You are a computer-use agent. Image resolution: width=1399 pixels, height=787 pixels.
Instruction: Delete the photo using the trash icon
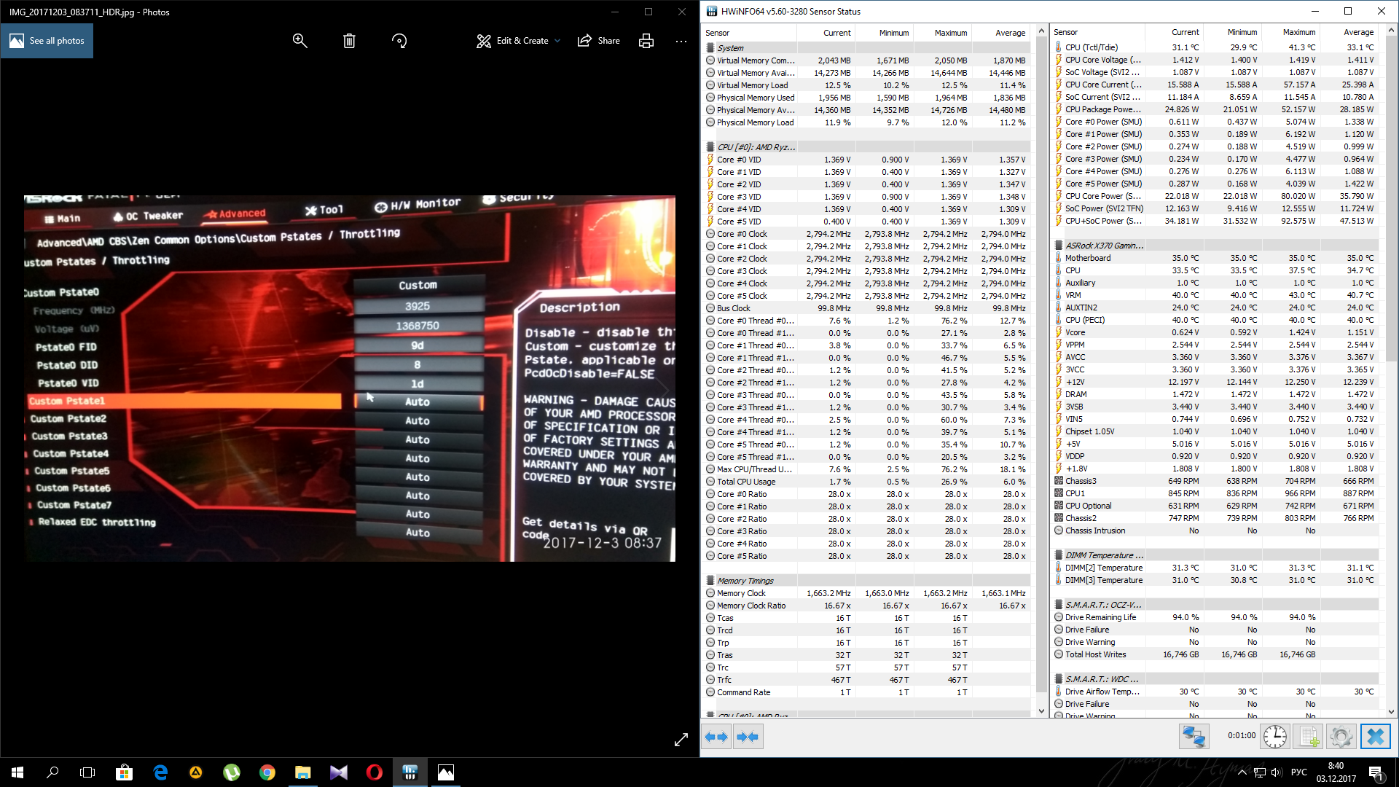(349, 41)
